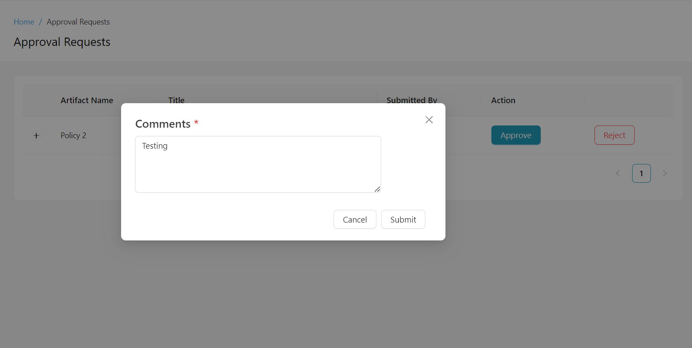Click the Submitted By column header
The width and height of the screenshot is (692, 348).
point(411,100)
